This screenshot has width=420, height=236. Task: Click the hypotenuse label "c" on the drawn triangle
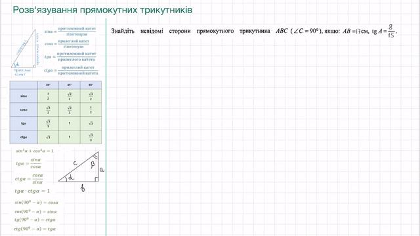(x=75, y=163)
